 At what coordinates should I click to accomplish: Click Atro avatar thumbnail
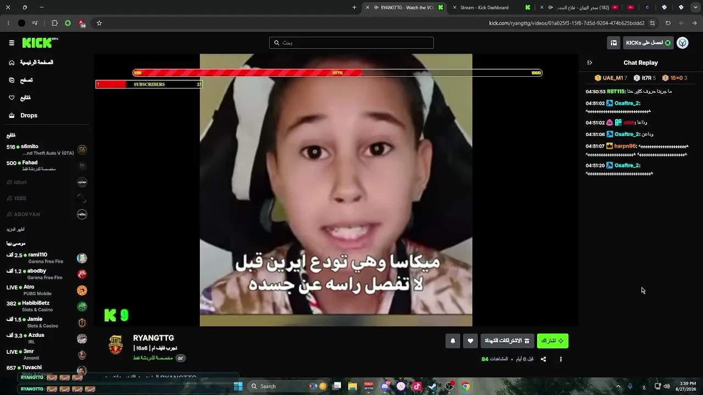coord(82,290)
